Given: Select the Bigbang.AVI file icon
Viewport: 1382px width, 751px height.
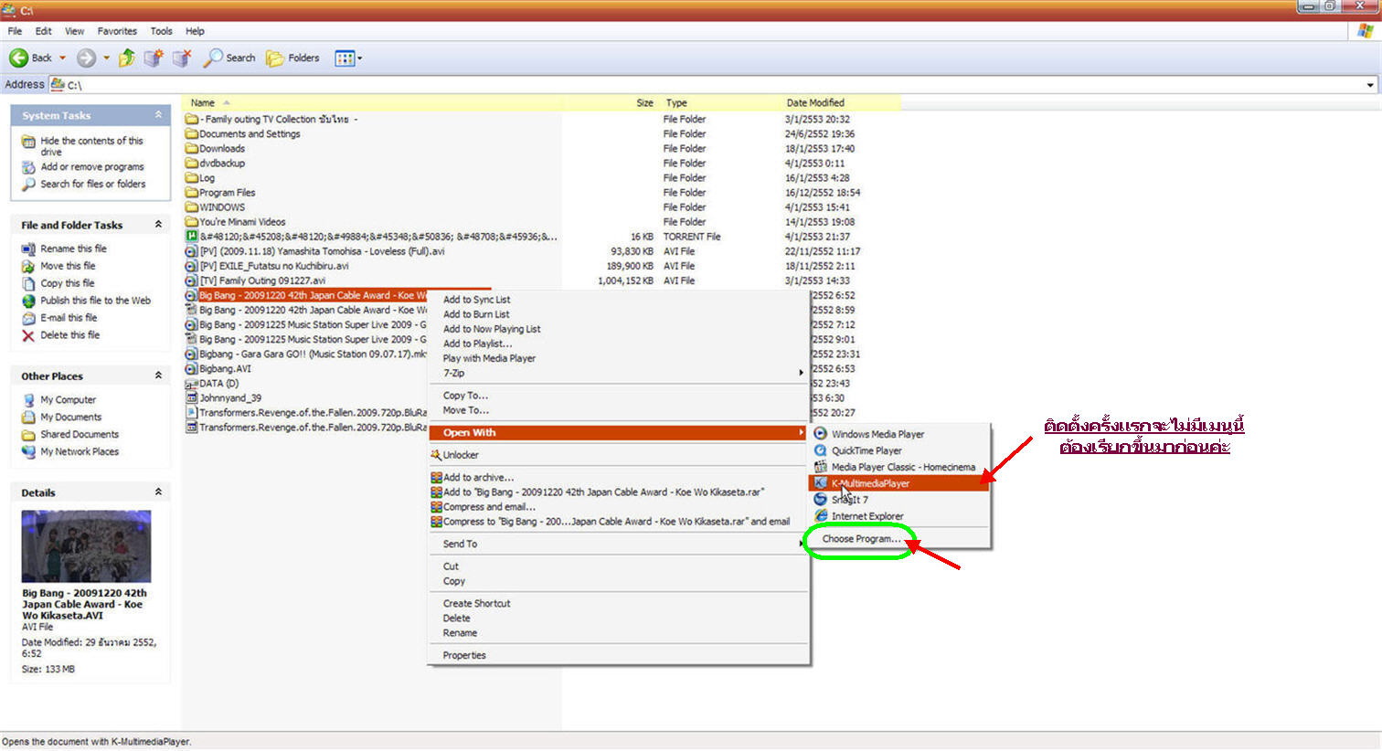Looking at the screenshot, I should click(x=192, y=369).
